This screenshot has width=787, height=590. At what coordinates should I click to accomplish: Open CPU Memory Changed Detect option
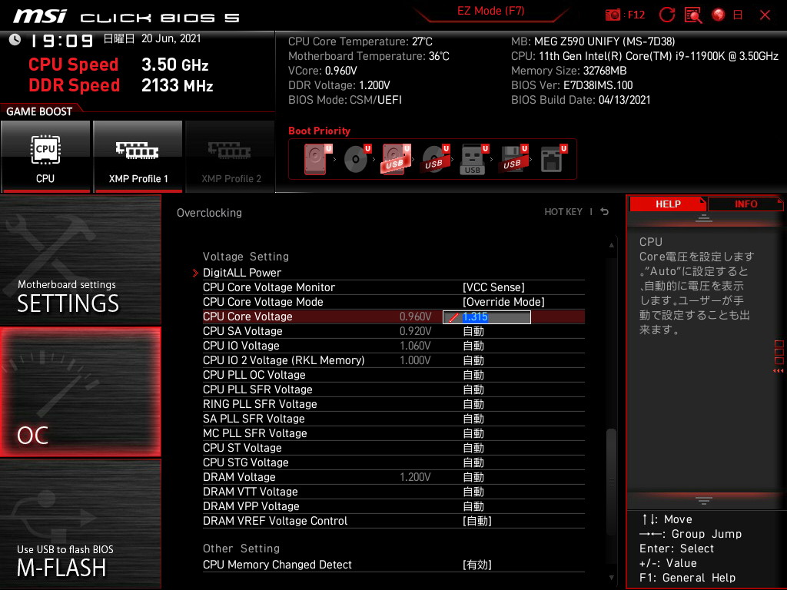(477, 565)
